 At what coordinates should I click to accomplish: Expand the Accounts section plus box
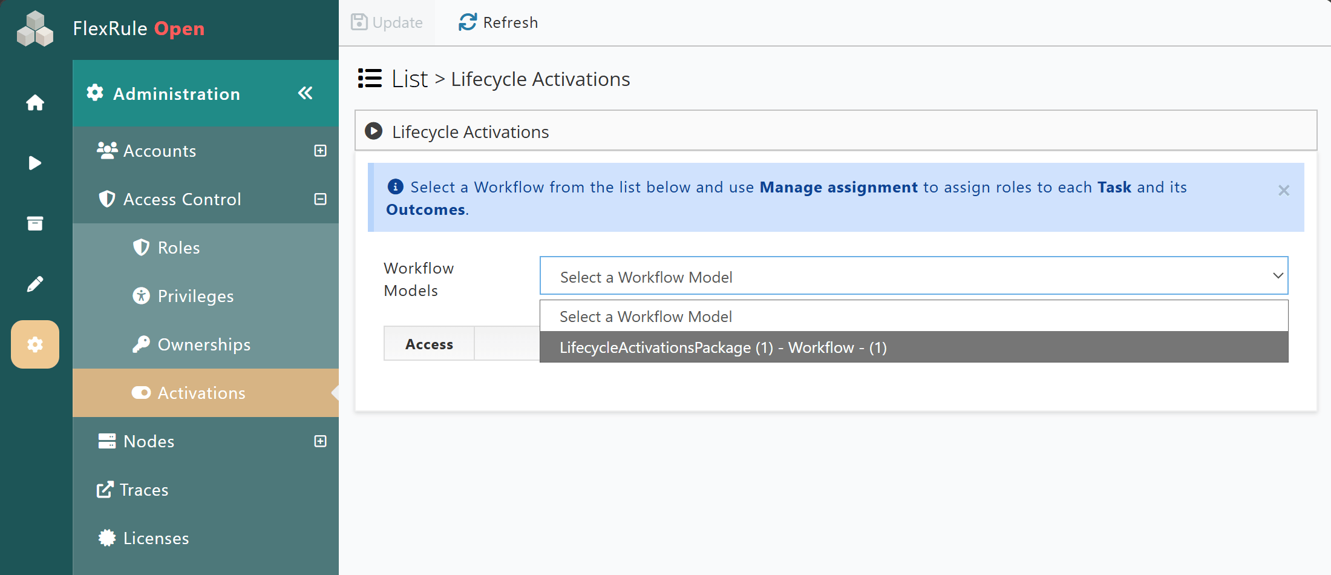pyautogui.click(x=321, y=151)
